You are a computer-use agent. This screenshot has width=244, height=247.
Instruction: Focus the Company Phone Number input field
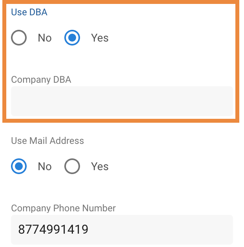[x=122, y=230]
